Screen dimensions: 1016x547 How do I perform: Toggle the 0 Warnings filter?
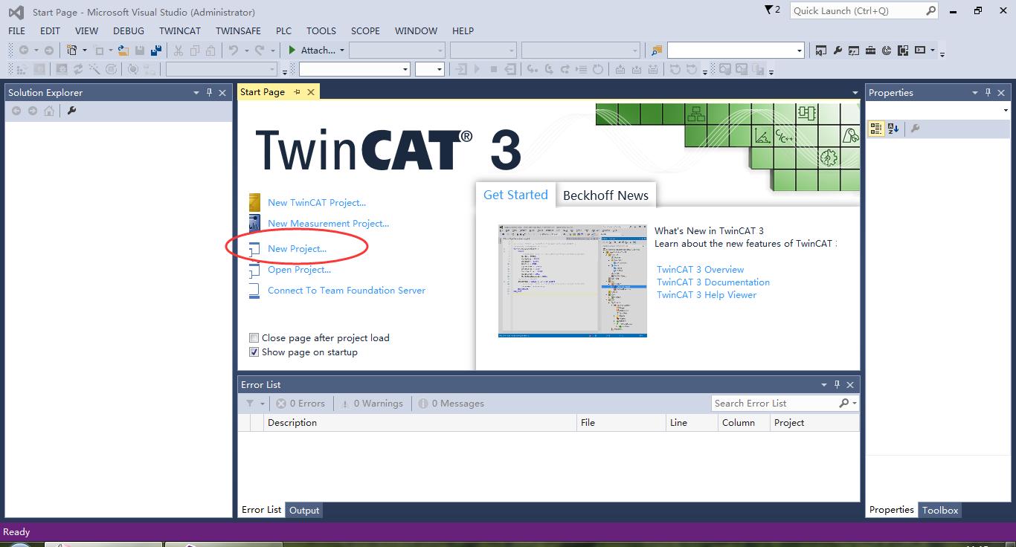pyautogui.click(x=372, y=404)
